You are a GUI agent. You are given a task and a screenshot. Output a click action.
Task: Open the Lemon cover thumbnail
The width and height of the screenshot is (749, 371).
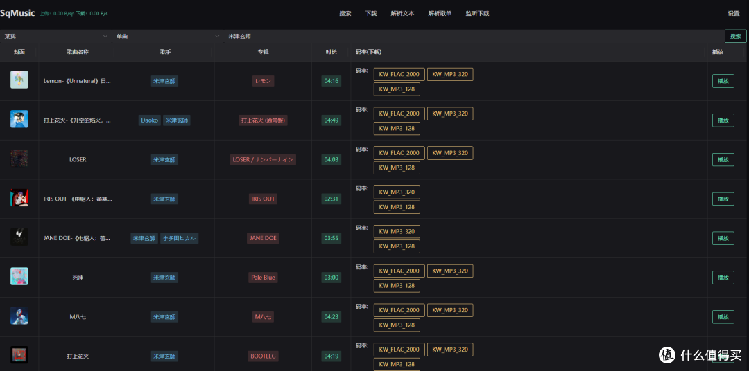pos(19,80)
